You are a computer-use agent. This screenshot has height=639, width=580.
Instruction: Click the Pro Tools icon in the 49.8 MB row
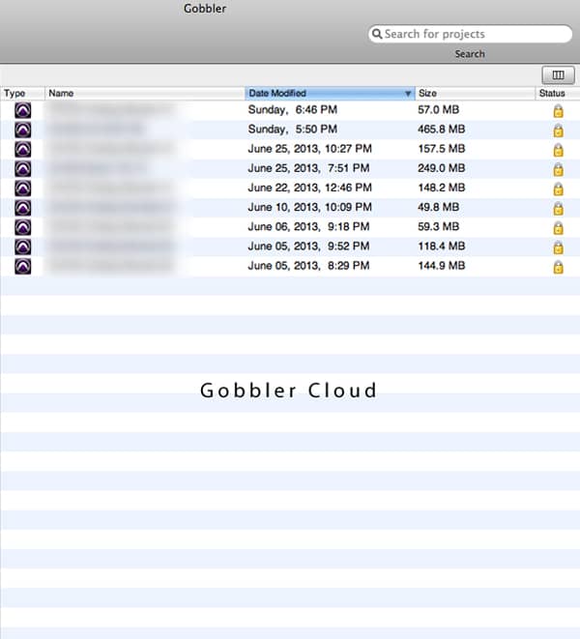coord(23,208)
